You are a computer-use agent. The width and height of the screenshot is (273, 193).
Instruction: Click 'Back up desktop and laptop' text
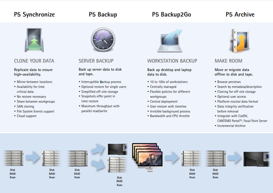point(169,70)
